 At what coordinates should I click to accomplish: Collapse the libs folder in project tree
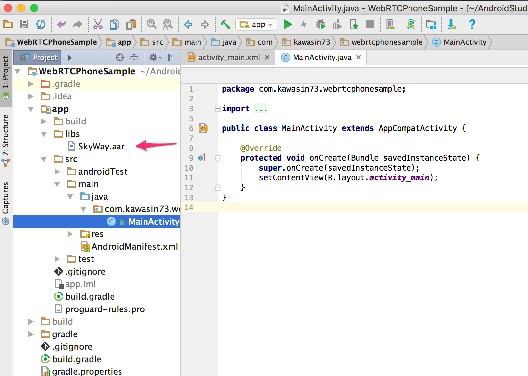(44, 134)
